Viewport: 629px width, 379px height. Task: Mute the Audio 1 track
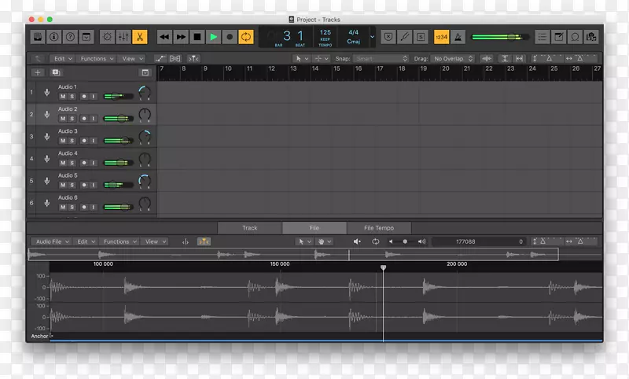[x=62, y=97]
